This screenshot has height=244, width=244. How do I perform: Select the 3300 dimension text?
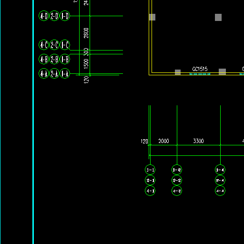(198, 141)
